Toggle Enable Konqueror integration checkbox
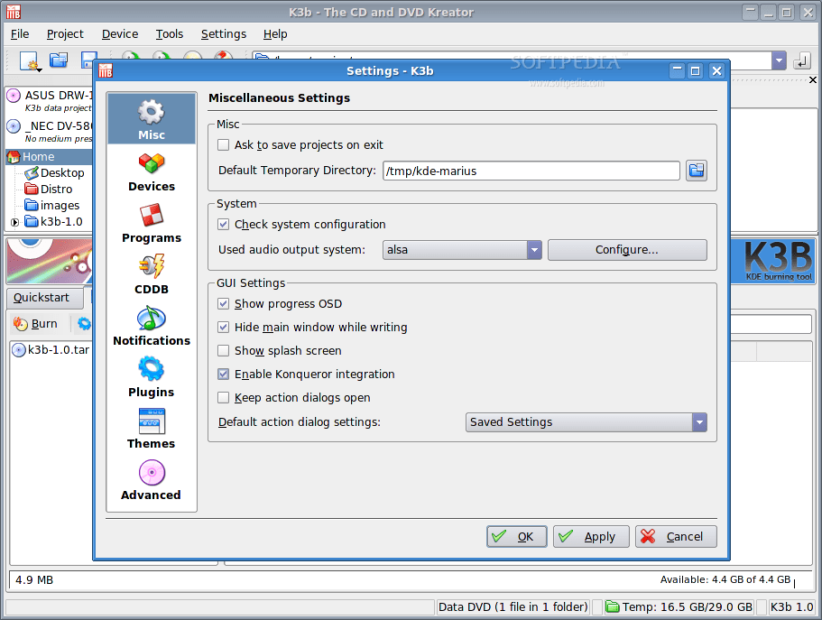The width and height of the screenshot is (822, 620). click(224, 374)
